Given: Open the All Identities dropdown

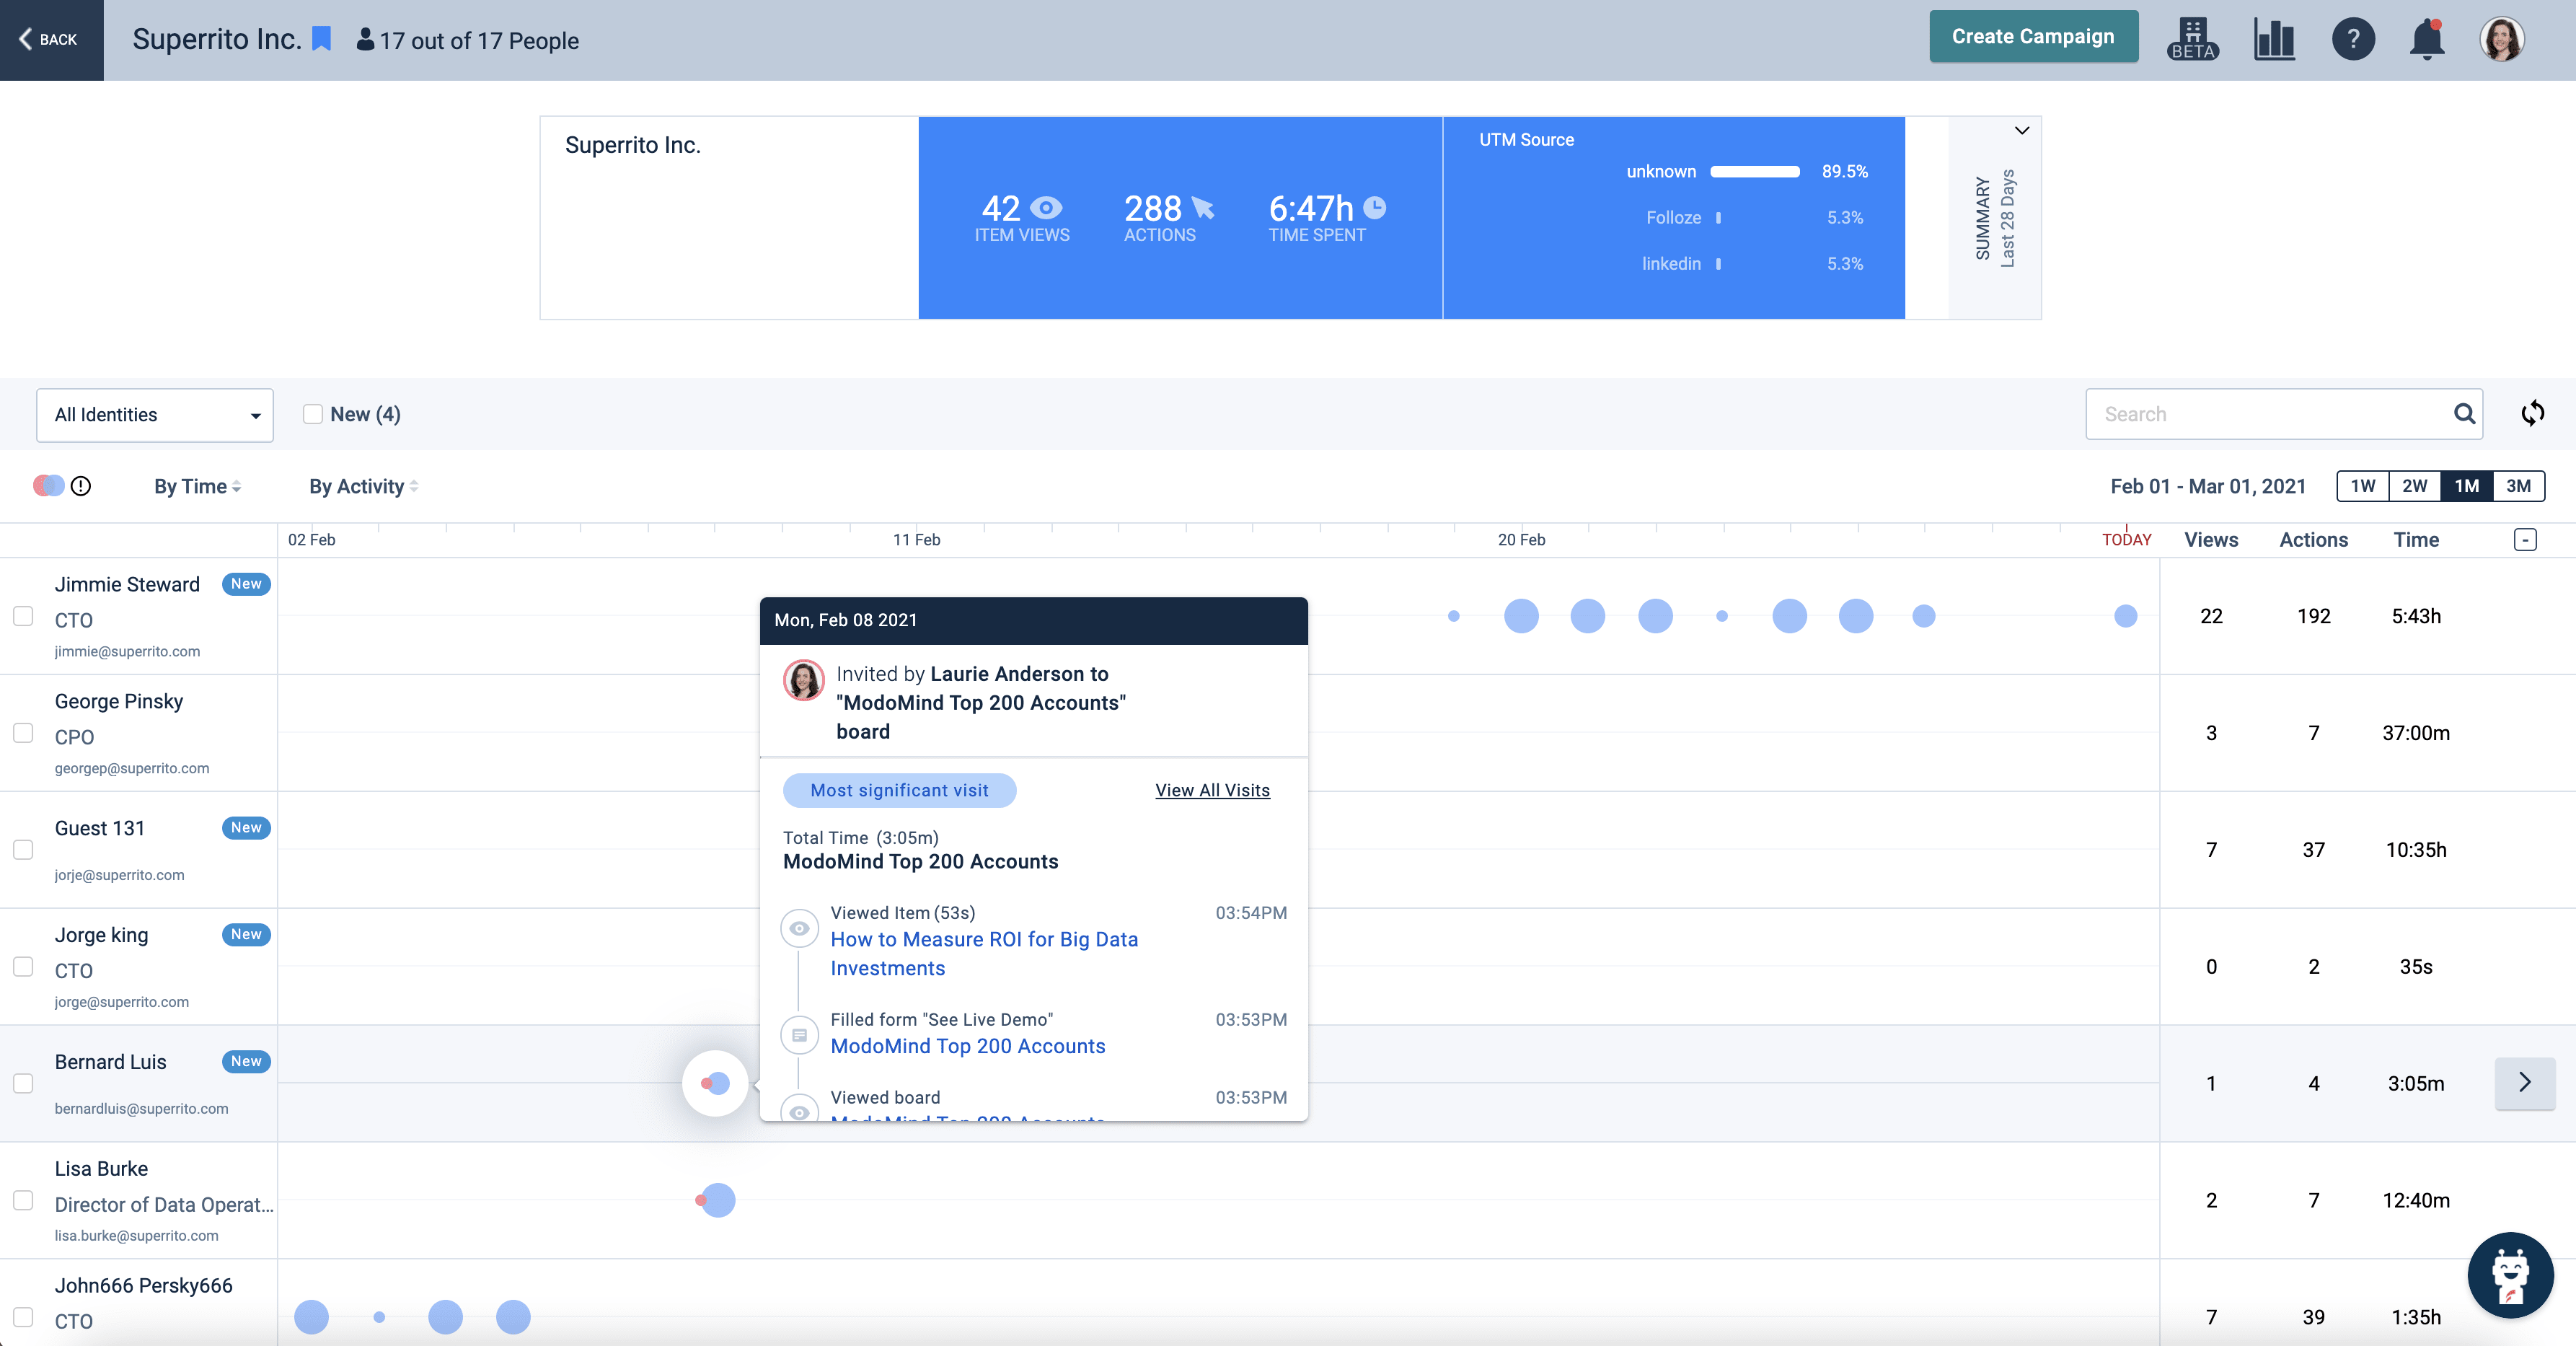Looking at the screenshot, I should tap(155, 415).
